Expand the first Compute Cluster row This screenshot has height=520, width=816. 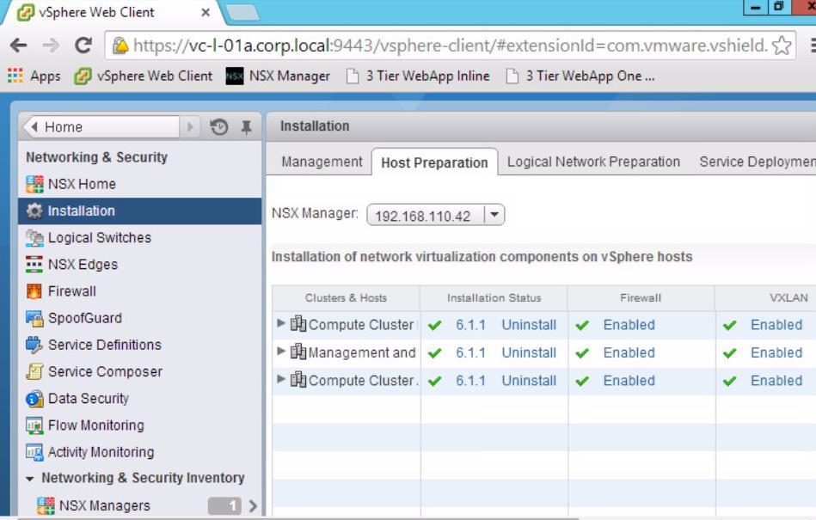280,323
